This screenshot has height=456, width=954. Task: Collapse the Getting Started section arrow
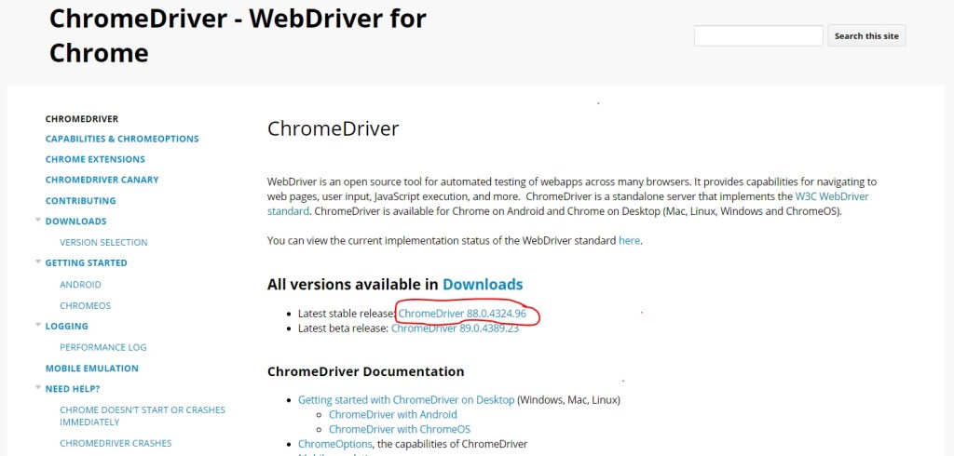(x=38, y=262)
